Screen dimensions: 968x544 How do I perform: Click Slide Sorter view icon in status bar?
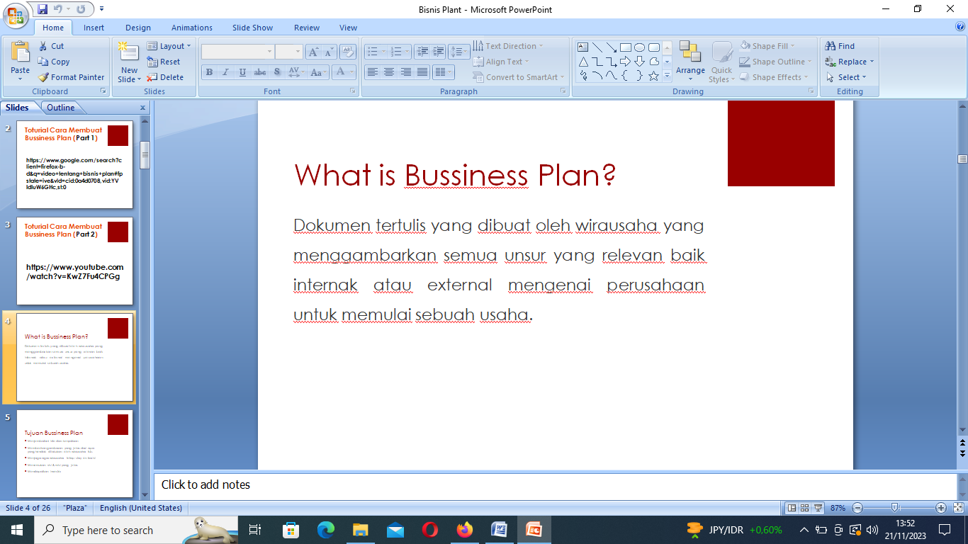click(805, 508)
